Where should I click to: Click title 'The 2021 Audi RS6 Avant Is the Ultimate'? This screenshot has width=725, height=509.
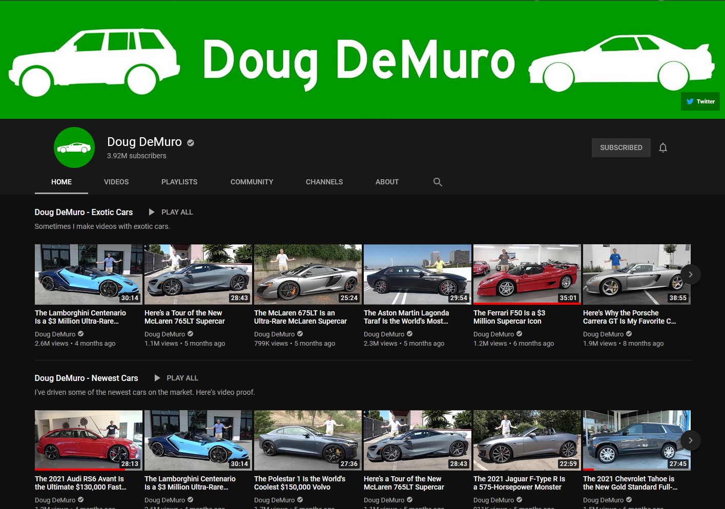click(81, 483)
